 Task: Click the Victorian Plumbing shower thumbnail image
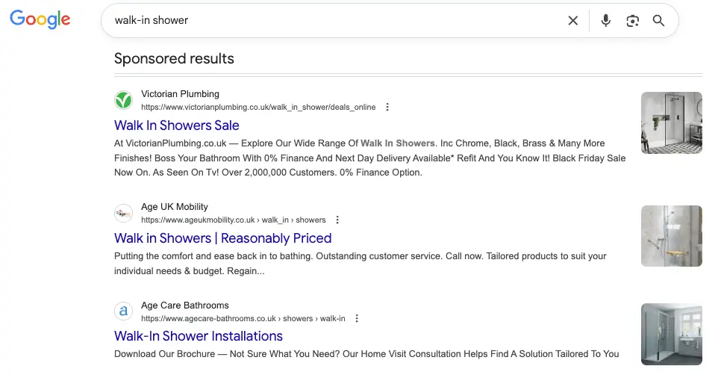point(671,123)
